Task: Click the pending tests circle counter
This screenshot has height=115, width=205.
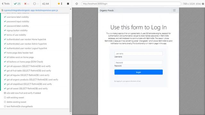Action: click(36, 4)
